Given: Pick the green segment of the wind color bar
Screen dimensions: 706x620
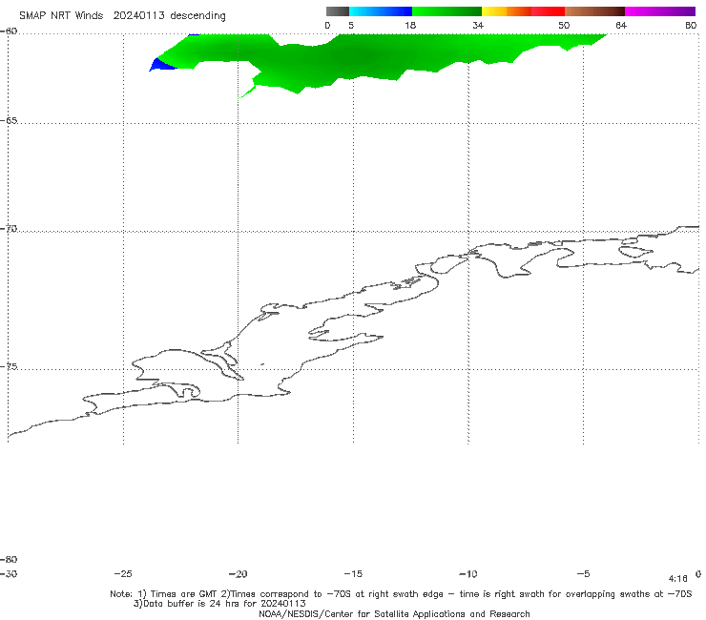Looking at the screenshot, I should 446,11.
